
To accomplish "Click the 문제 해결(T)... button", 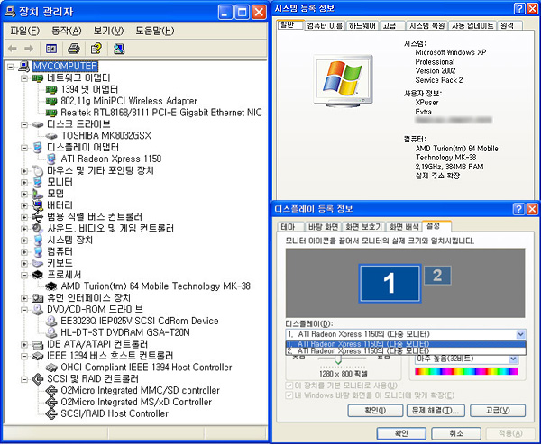I will [436, 411].
